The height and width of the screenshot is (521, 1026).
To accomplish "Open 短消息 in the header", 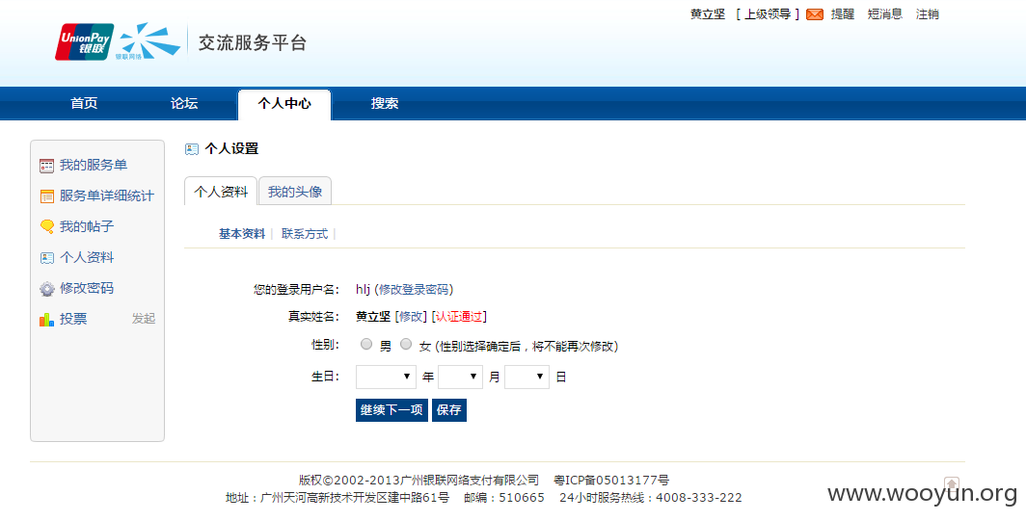I will [x=884, y=14].
